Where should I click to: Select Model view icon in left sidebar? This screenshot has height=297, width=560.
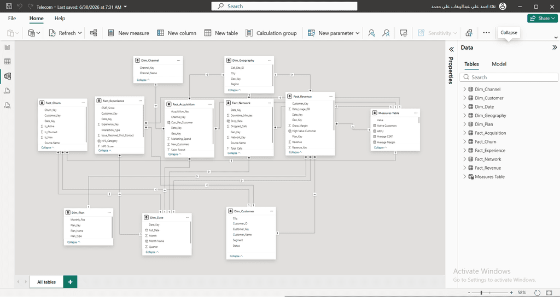[x=7, y=76]
